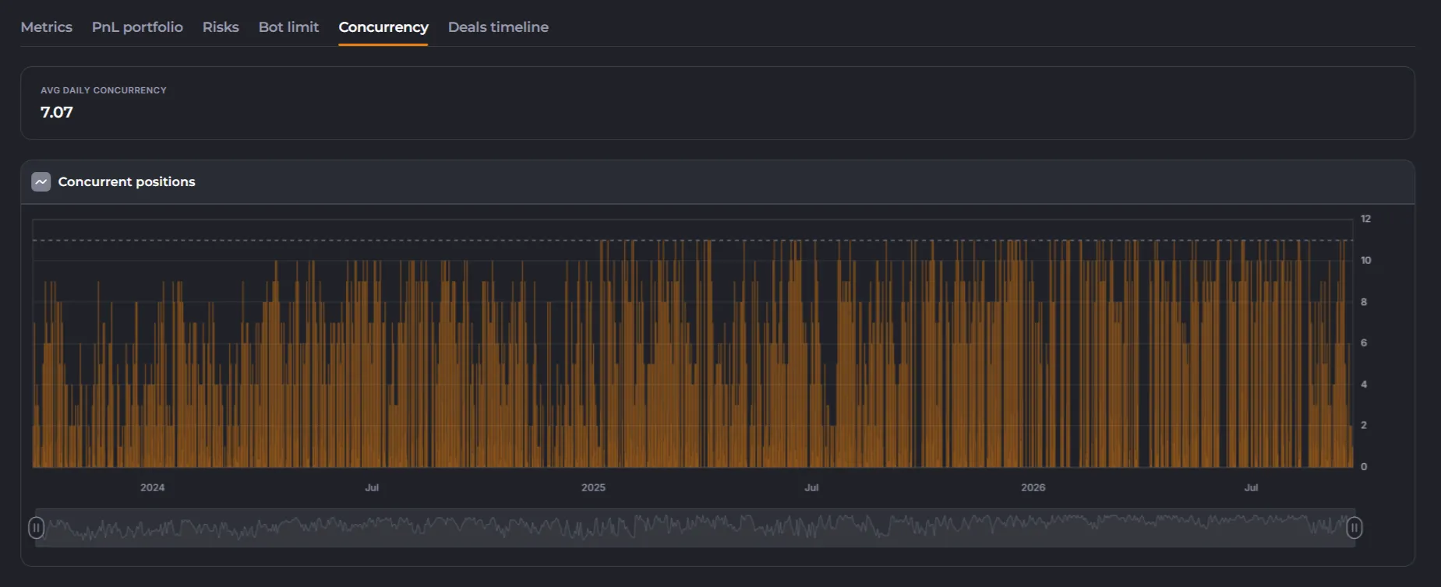Click the y-axis value 4
The height and width of the screenshot is (587, 1441).
click(x=1364, y=385)
